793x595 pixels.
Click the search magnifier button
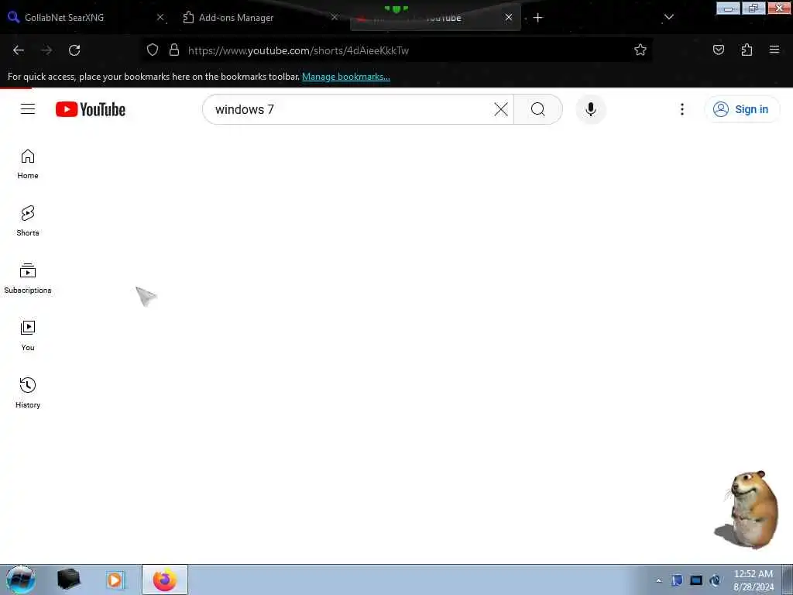(538, 109)
